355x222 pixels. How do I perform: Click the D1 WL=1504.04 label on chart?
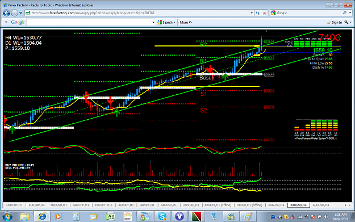23,43
